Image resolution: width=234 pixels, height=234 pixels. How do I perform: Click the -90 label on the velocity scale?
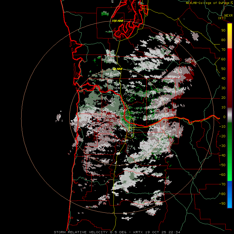click(x=222, y=203)
